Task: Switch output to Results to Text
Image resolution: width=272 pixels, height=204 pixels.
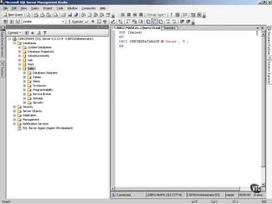Action: point(148,22)
